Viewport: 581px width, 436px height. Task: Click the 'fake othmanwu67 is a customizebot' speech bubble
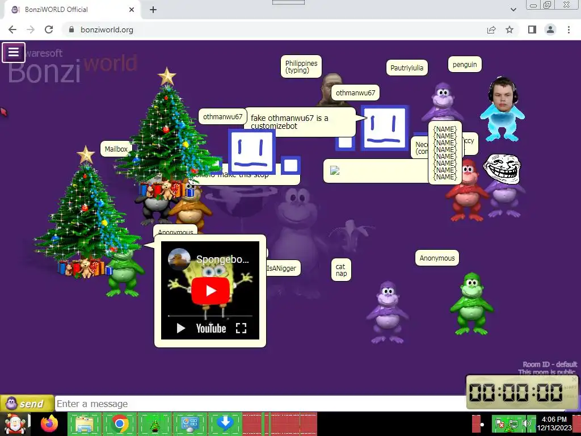tap(300, 122)
